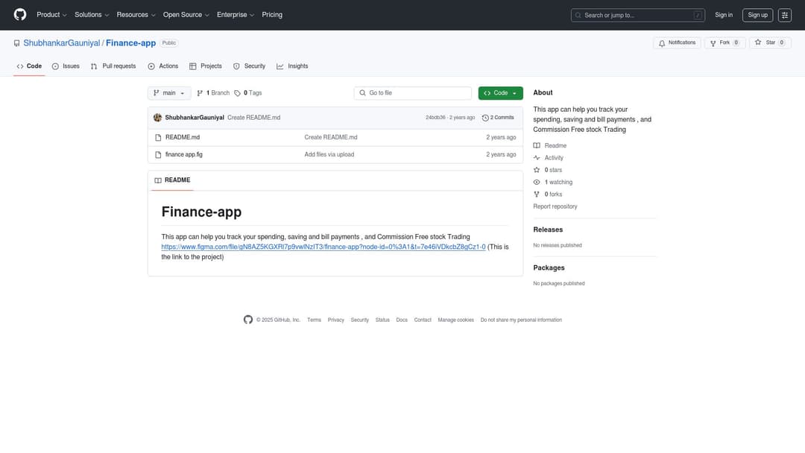Open the Packages section heading

[x=549, y=267]
